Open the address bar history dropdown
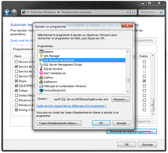 [x=128, y=12]
